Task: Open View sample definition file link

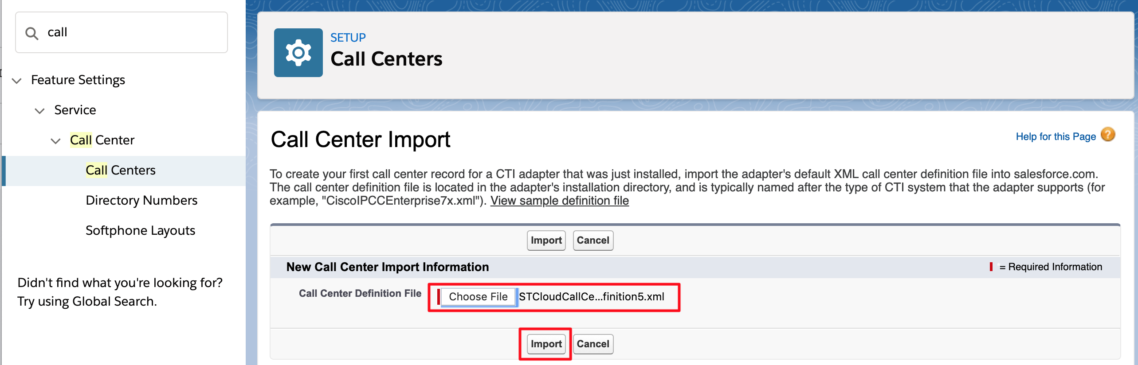Action: click(x=559, y=201)
